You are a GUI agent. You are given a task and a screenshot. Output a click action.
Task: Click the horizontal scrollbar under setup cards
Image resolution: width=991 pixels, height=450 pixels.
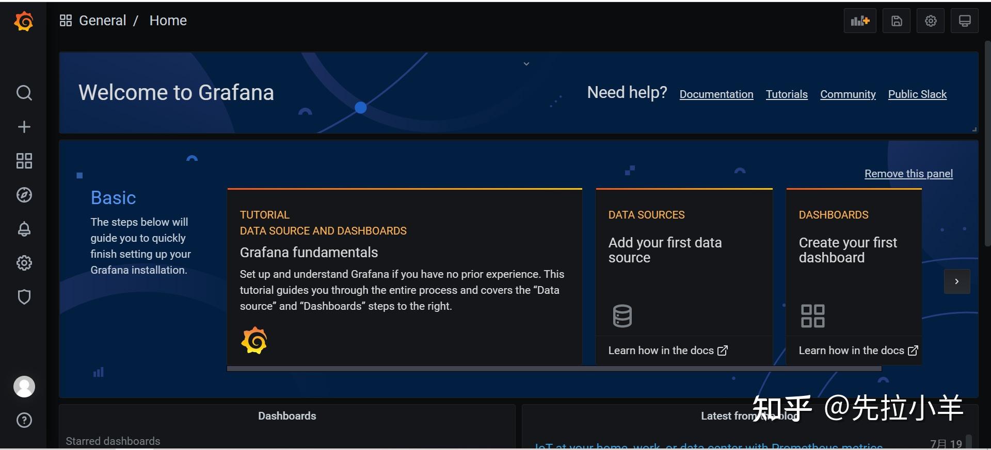554,369
